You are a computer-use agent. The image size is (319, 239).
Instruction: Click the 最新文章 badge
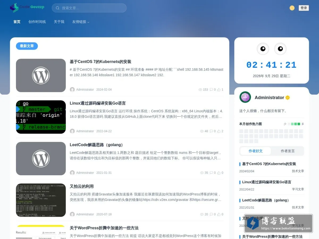27,46
